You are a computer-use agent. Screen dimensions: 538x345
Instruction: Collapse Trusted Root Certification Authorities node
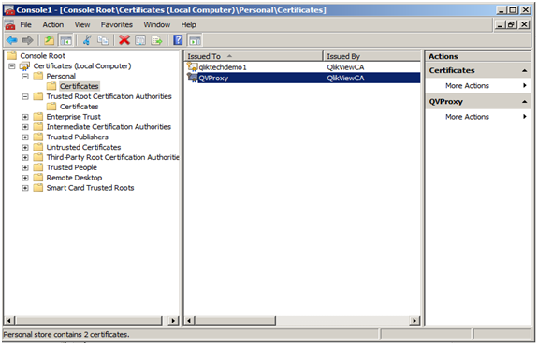[x=25, y=96]
